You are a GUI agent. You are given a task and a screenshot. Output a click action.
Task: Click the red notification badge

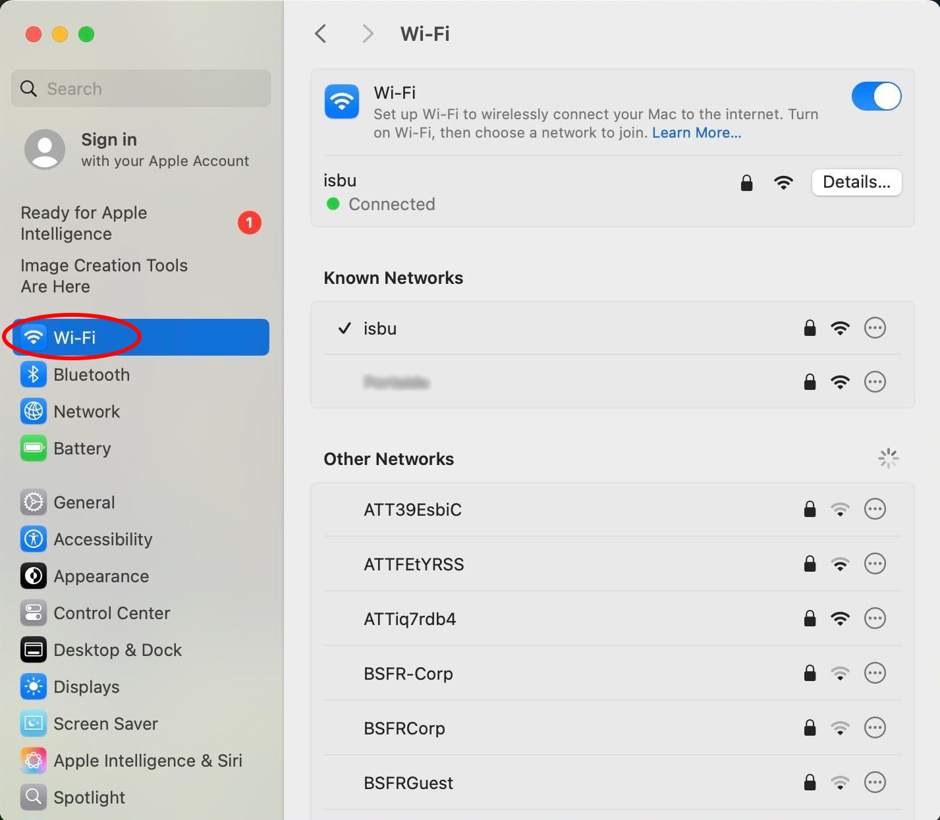pos(250,223)
